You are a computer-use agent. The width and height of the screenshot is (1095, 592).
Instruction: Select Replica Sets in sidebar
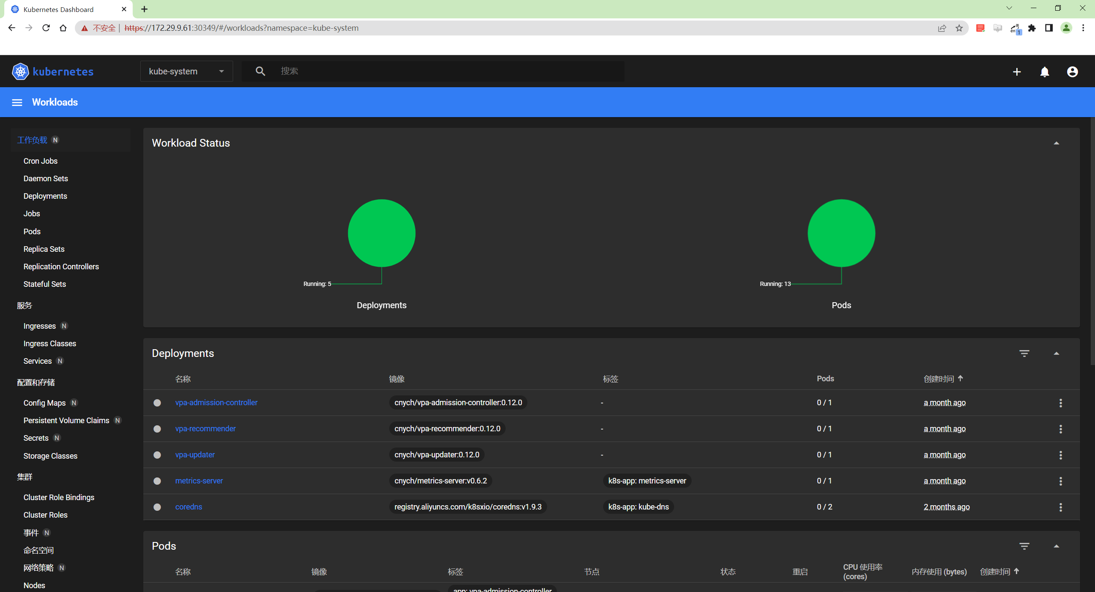44,249
